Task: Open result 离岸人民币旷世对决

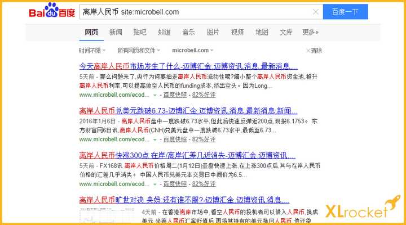Action: click(x=184, y=200)
